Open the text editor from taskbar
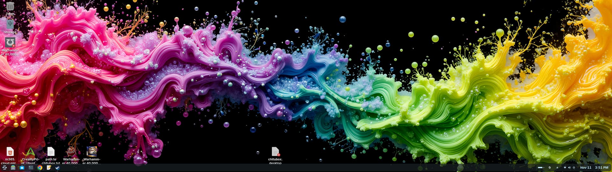The height and width of the screenshot is (172, 612). [49, 168]
